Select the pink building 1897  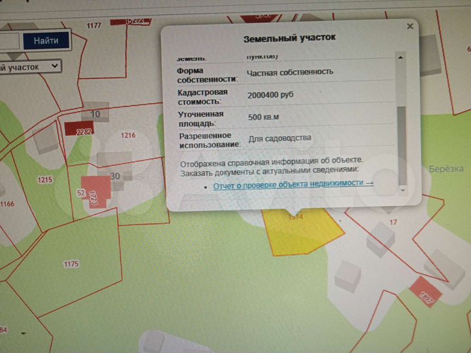click(425, 294)
